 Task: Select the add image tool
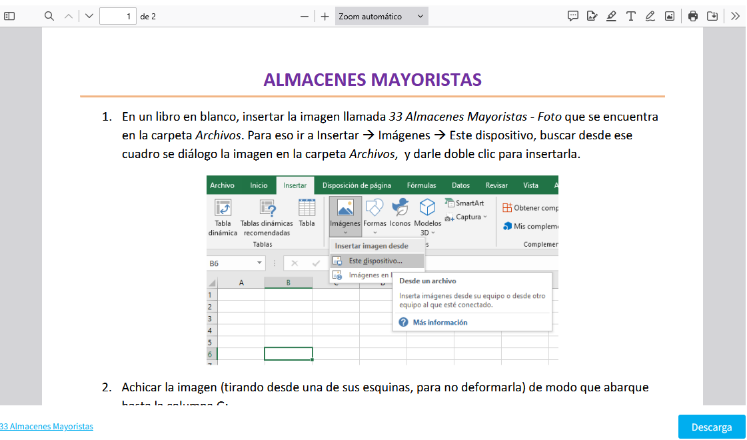(x=669, y=16)
